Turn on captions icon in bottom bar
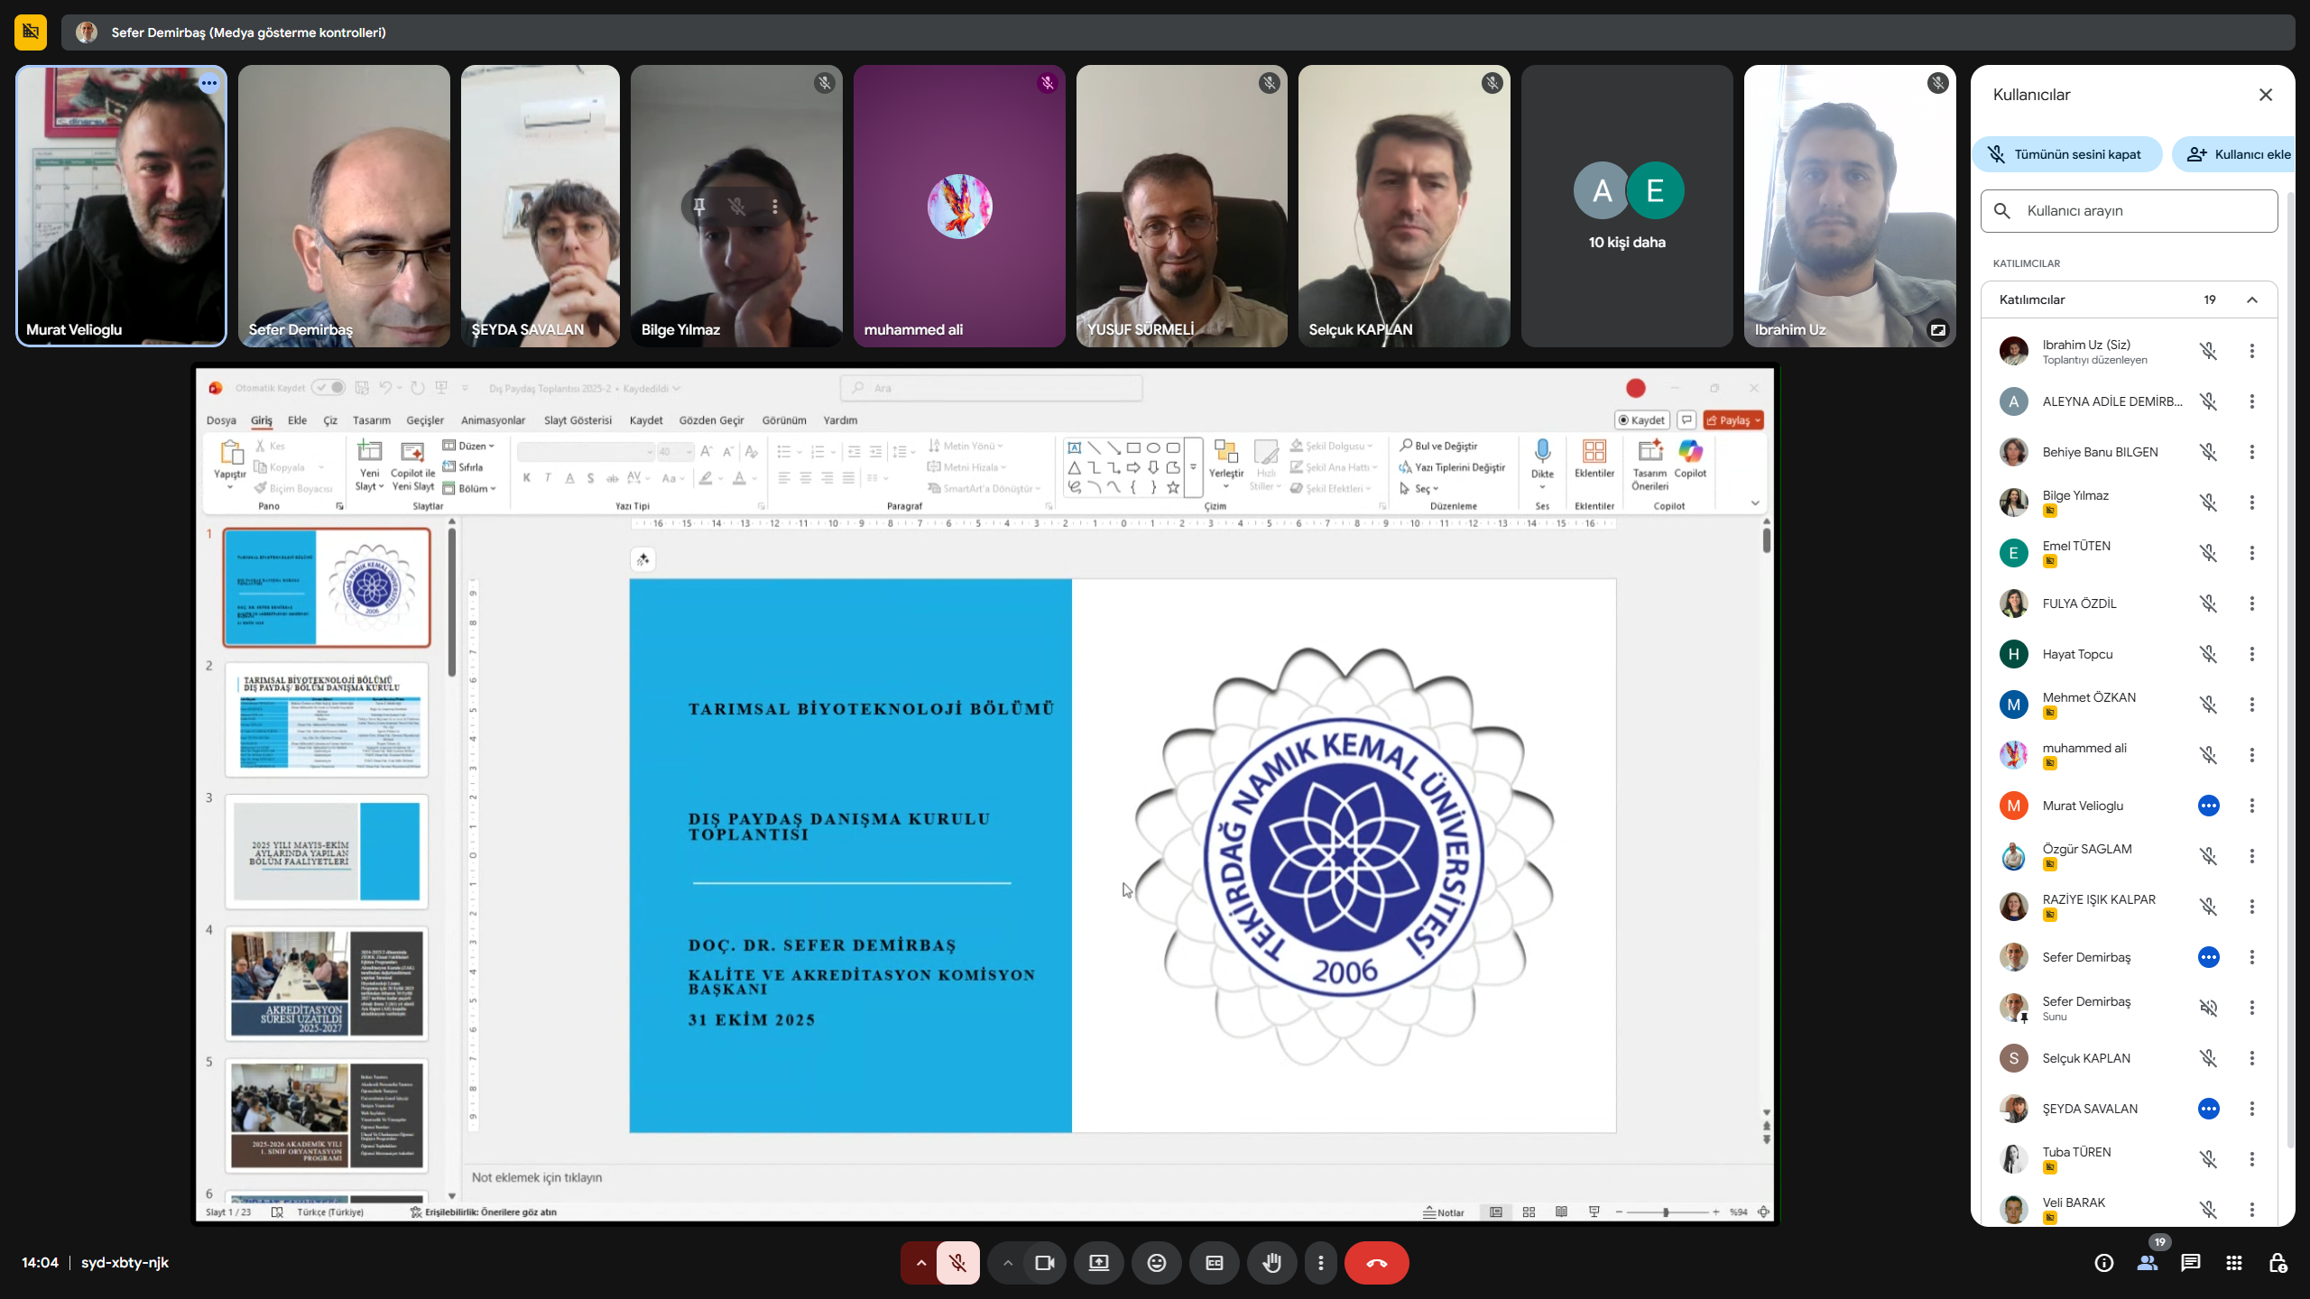The width and height of the screenshot is (2310, 1299). coord(1215,1263)
